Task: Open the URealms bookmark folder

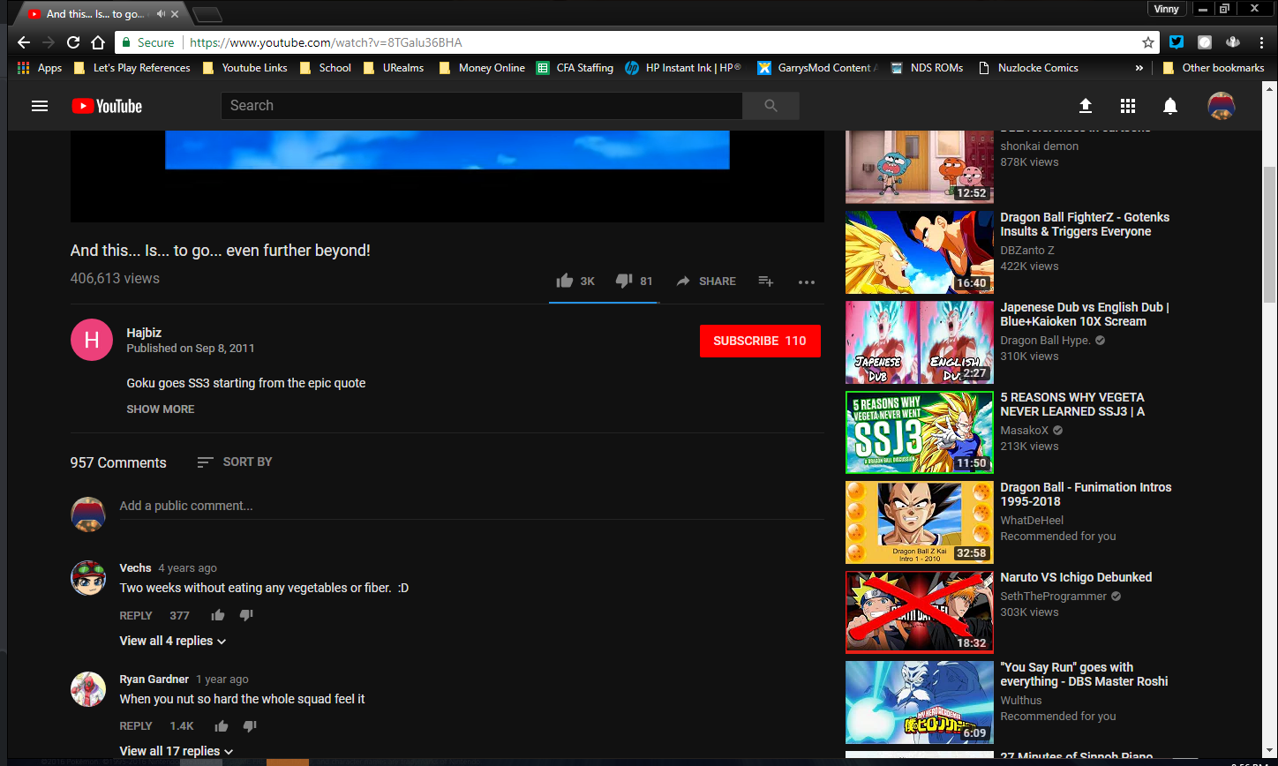Action: coord(394,68)
